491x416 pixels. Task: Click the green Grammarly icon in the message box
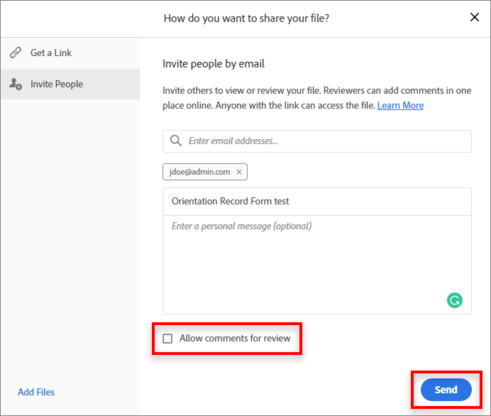pos(455,300)
